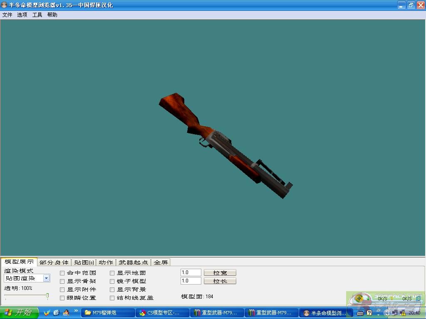The width and height of the screenshot is (426, 319).
Task: Expand the quick launch overflow chevron
Action: point(75,312)
